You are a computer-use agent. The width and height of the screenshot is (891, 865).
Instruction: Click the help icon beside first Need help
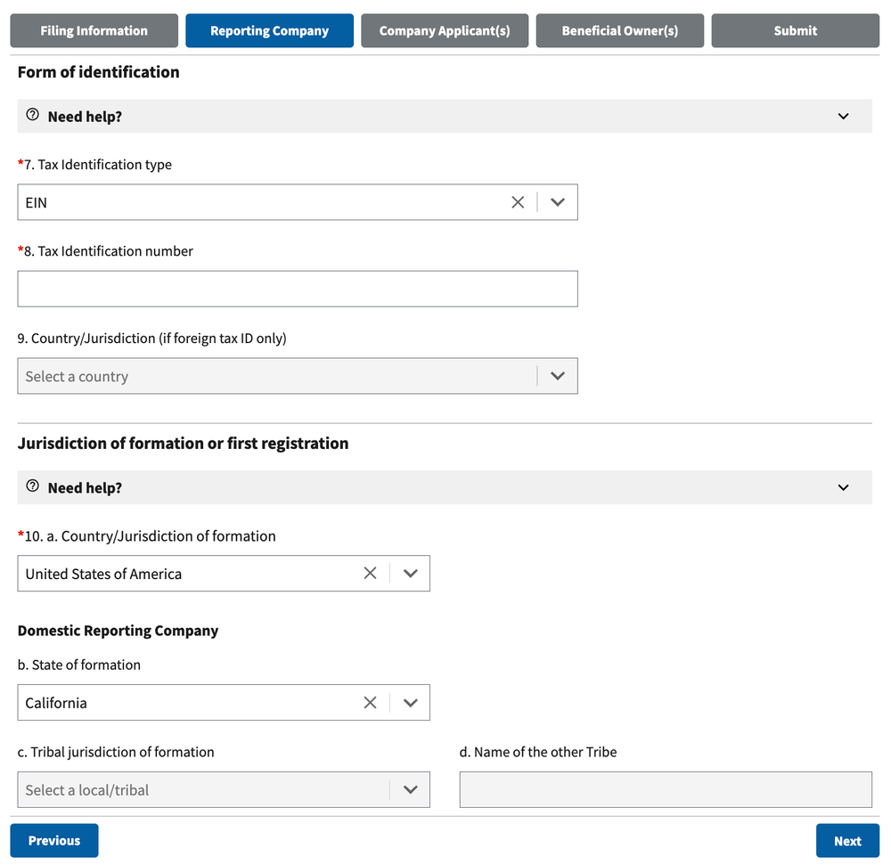32,114
